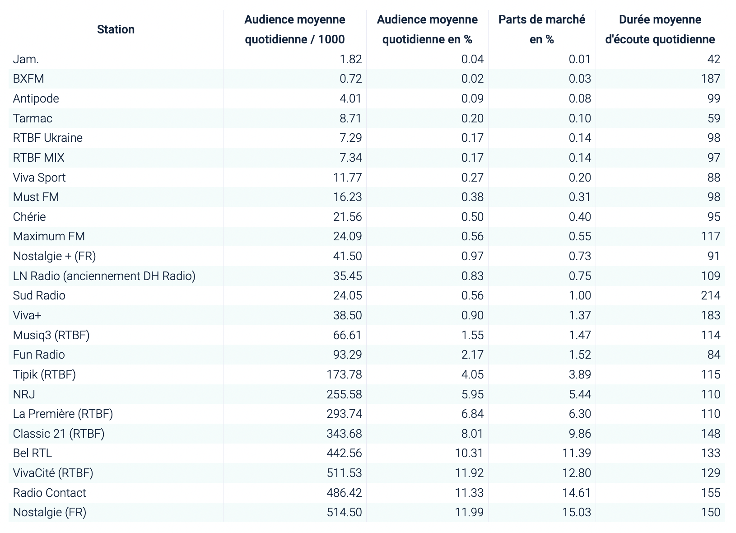Click the NRJ station cell
The width and height of the screenshot is (736, 533).
(x=24, y=394)
